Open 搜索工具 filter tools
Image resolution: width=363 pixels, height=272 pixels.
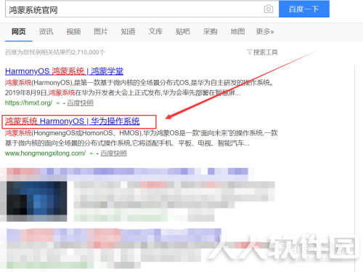(x=262, y=52)
